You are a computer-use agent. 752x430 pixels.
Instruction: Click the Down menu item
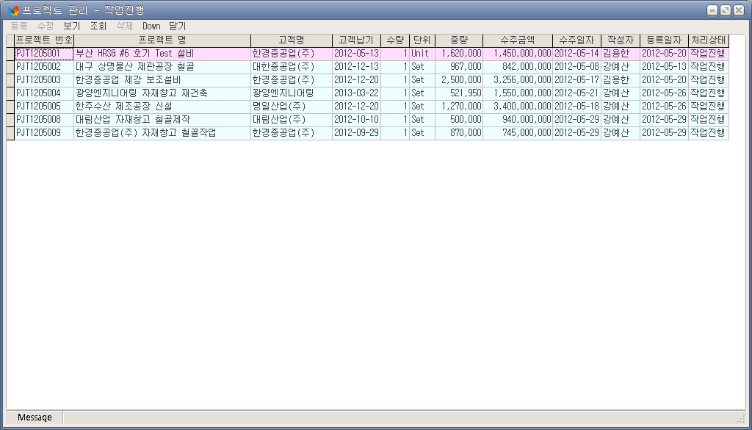coord(151,26)
